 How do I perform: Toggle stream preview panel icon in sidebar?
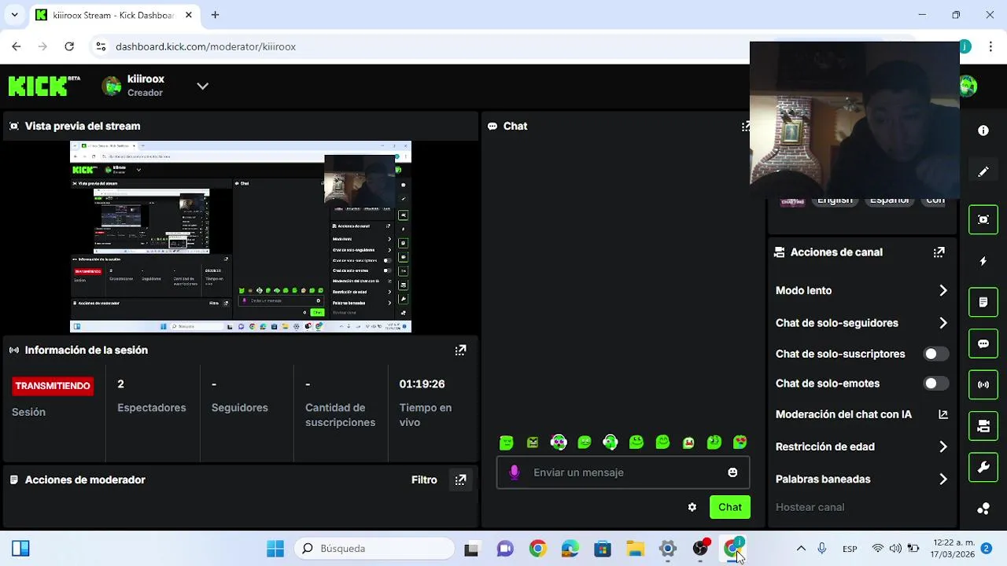(983, 219)
